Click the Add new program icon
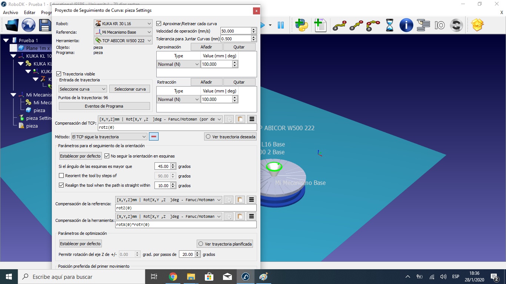The image size is (506, 284). (x=320, y=25)
